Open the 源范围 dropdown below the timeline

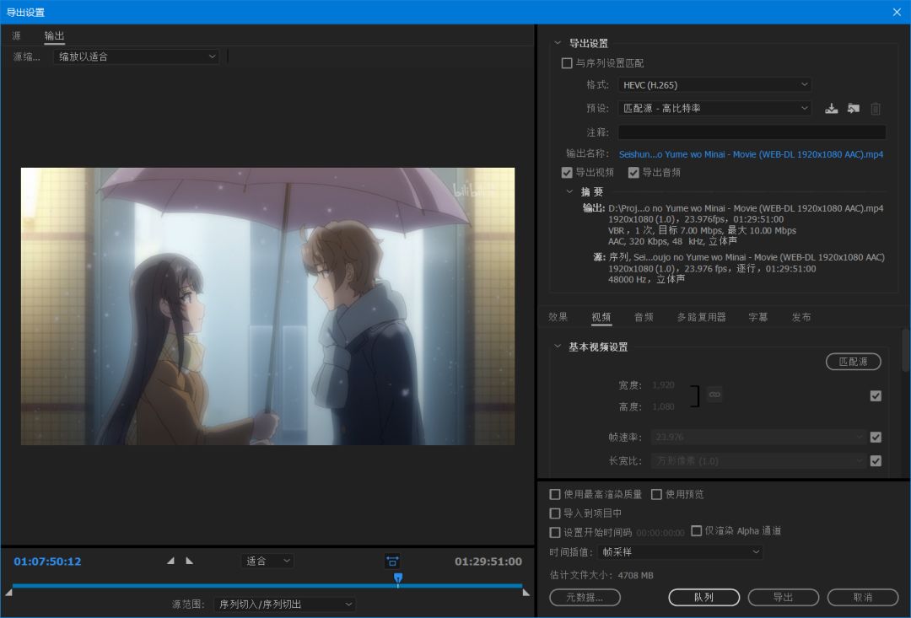pyautogui.click(x=284, y=604)
